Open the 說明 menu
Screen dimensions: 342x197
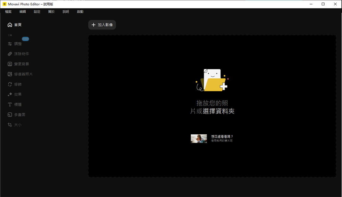pos(66,12)
